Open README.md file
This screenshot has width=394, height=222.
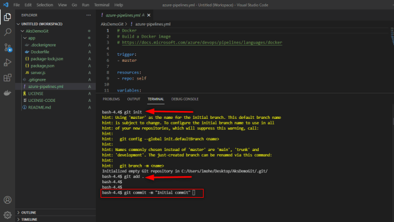coord(39,107)
